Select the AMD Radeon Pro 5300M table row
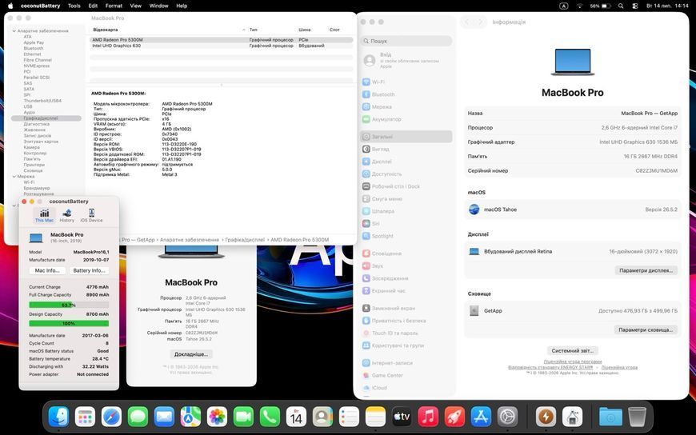Viewport: 696px width, 435px height. (x=221, y=40)
